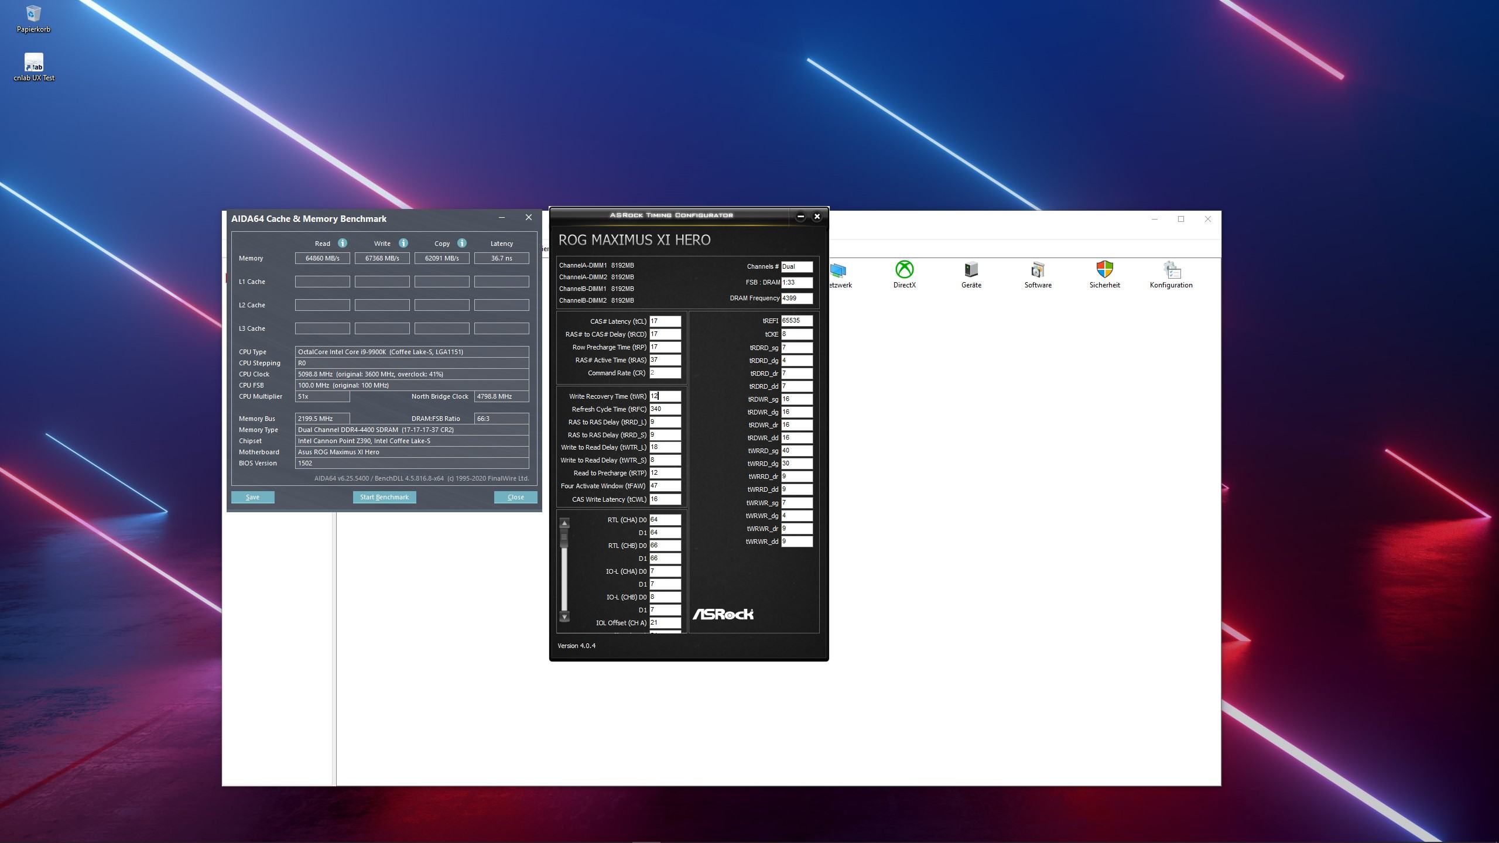Click the IO-L (CHB) D0 field
This screenshot has height=843, width=1499.
click(x=665, y=597)
